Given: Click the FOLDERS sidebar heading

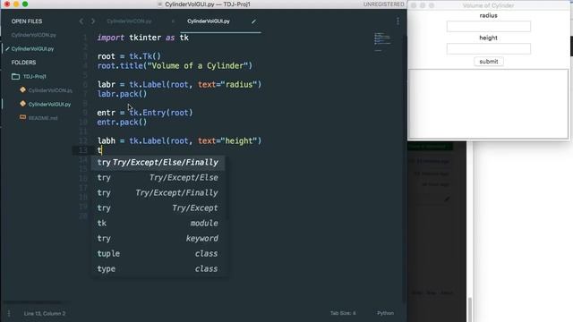Looking at the screenshot, I should (23, 63).
